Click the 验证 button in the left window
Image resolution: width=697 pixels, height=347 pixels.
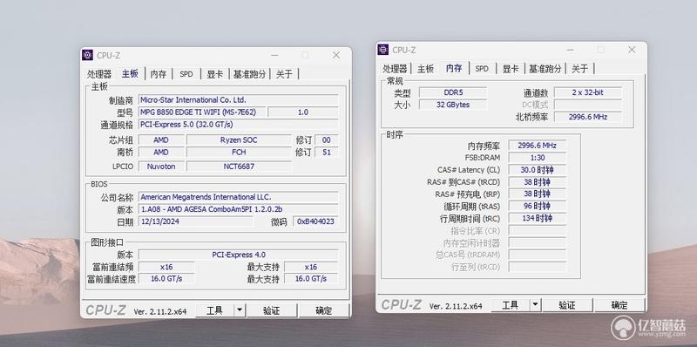coord(272,310)
